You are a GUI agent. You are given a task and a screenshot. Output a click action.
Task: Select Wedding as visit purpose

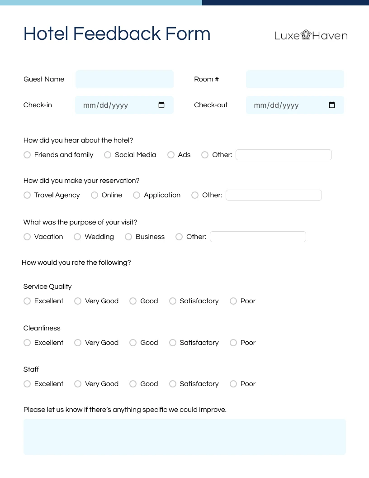point(77,237)
